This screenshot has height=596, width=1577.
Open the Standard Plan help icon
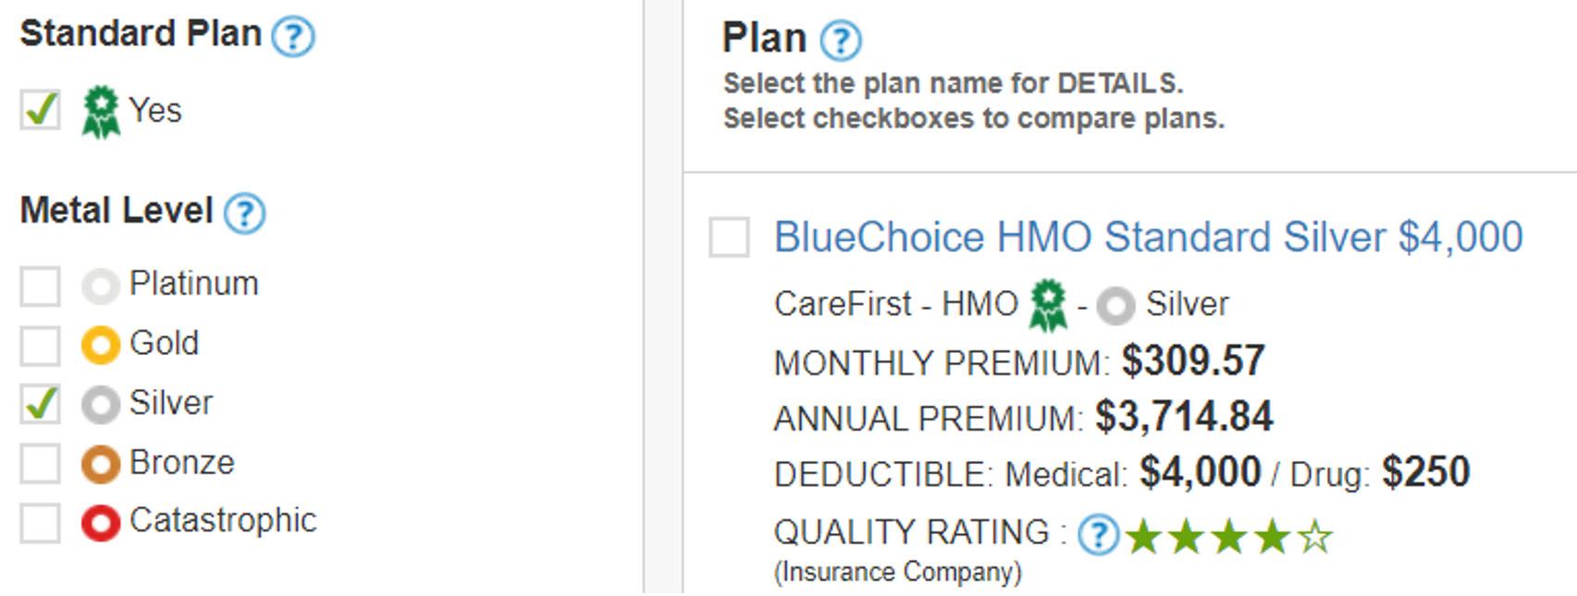point(293,37)
